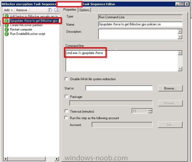This screenshot has width=192, height=162.
Task: Toggle the Package checkbox
Action: 66,97
